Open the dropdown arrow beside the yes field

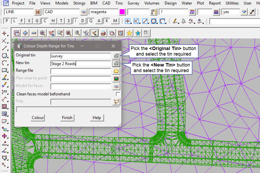tap(244, 12)
